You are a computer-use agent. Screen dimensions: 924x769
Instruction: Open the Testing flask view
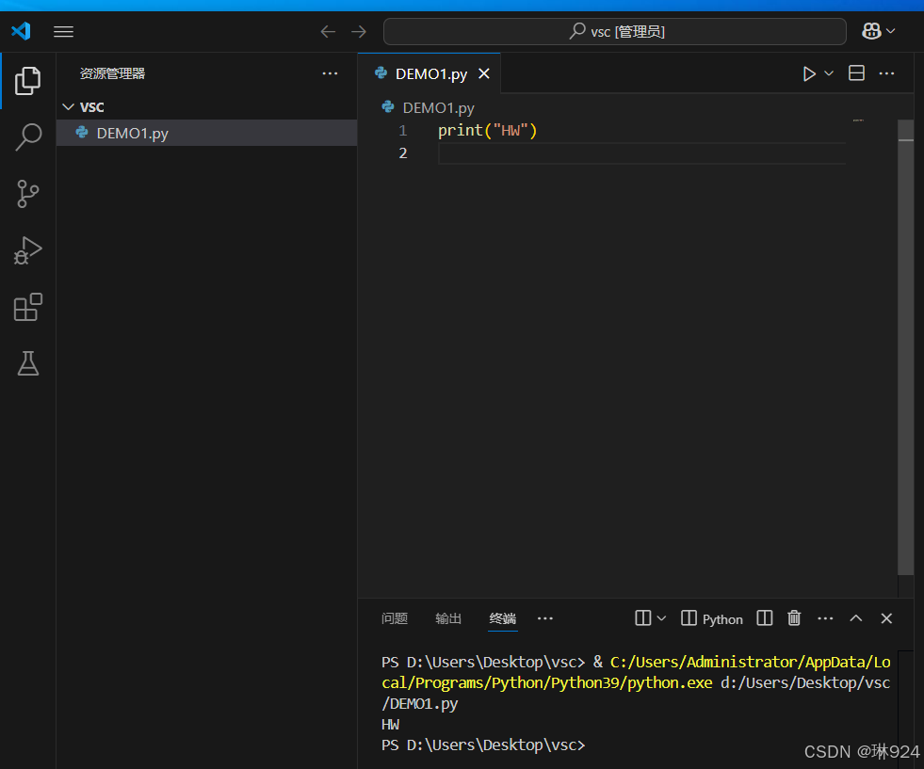tap(27, 363)
